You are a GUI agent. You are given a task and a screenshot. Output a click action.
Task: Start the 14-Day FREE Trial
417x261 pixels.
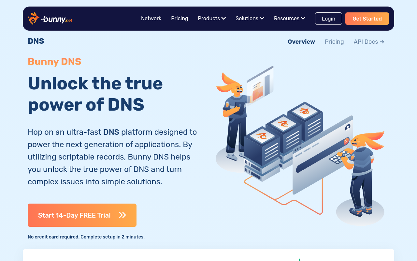click(x=82, y=215)
